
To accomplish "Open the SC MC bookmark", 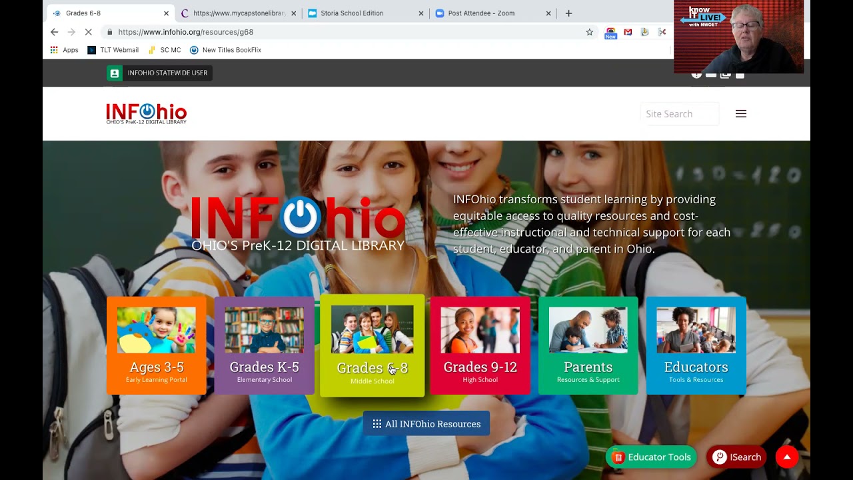I will 165,50.
